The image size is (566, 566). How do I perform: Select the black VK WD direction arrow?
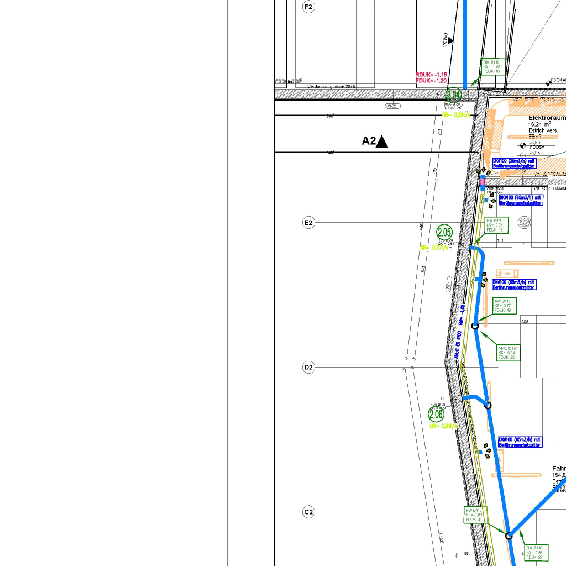point(450,40)
